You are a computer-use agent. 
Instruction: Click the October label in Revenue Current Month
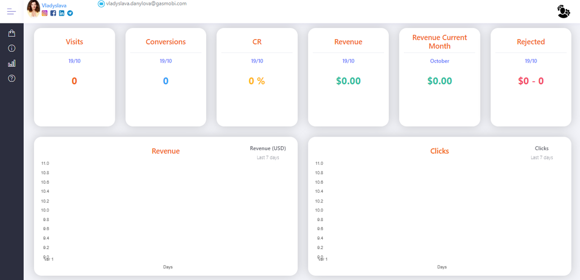pos(439,61)
